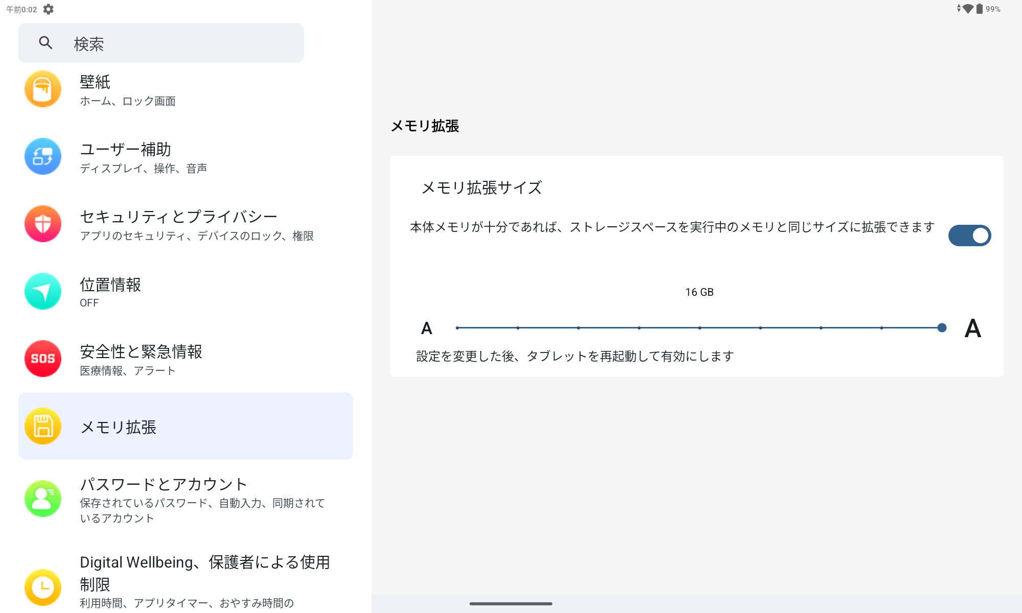Tap the security shield icon

tap(43, 224)
